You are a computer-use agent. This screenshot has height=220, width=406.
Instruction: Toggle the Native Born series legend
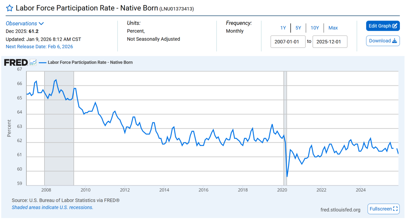90,62
